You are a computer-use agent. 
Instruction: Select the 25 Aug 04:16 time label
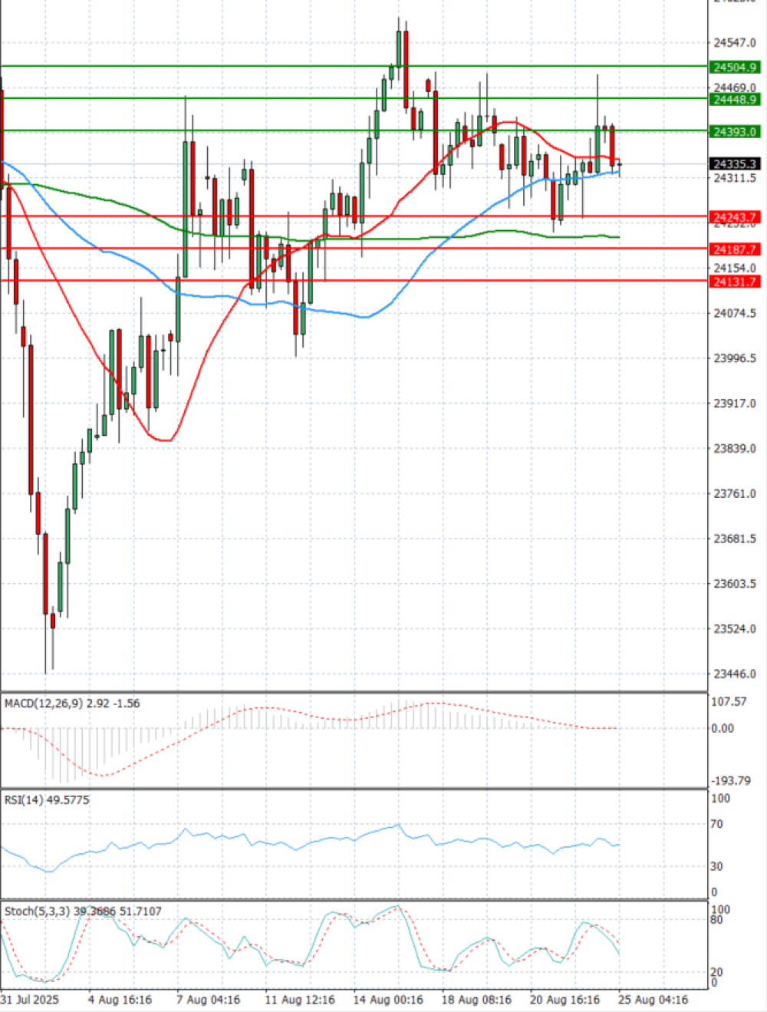pos(653,1000)
